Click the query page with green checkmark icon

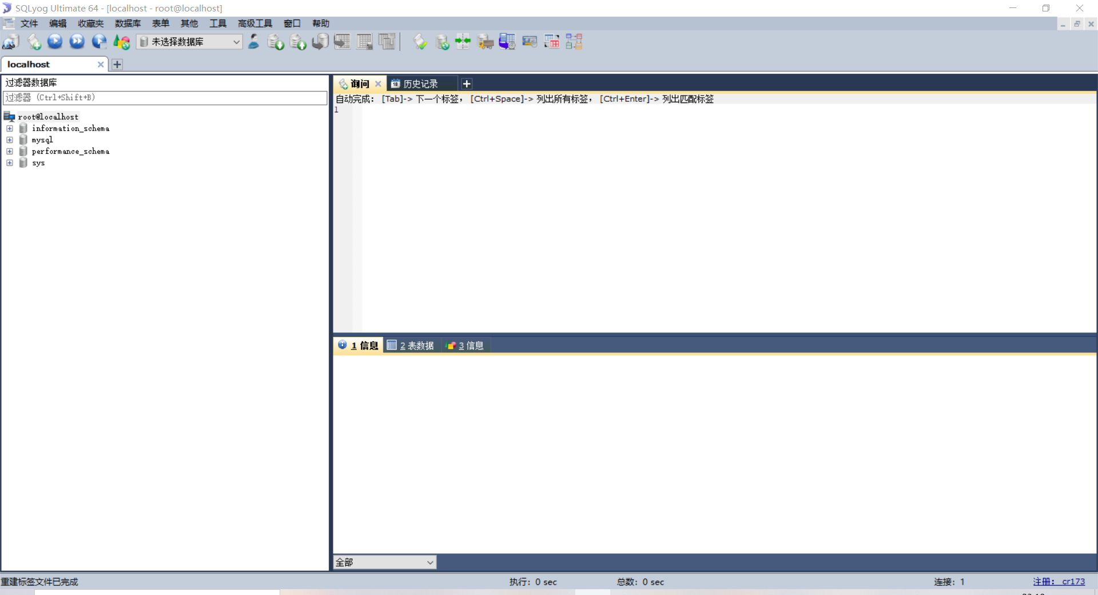420,42
